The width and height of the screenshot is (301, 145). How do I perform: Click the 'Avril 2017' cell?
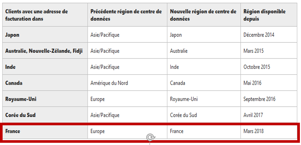click(269, 115)
